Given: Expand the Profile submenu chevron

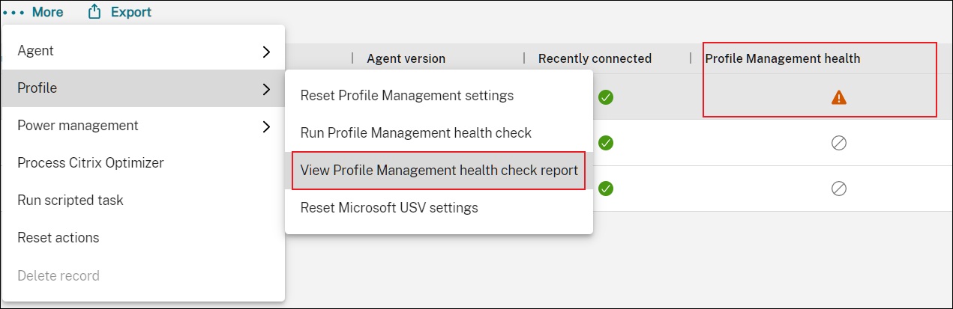Looking at the screenshot, I should point(266,89).
